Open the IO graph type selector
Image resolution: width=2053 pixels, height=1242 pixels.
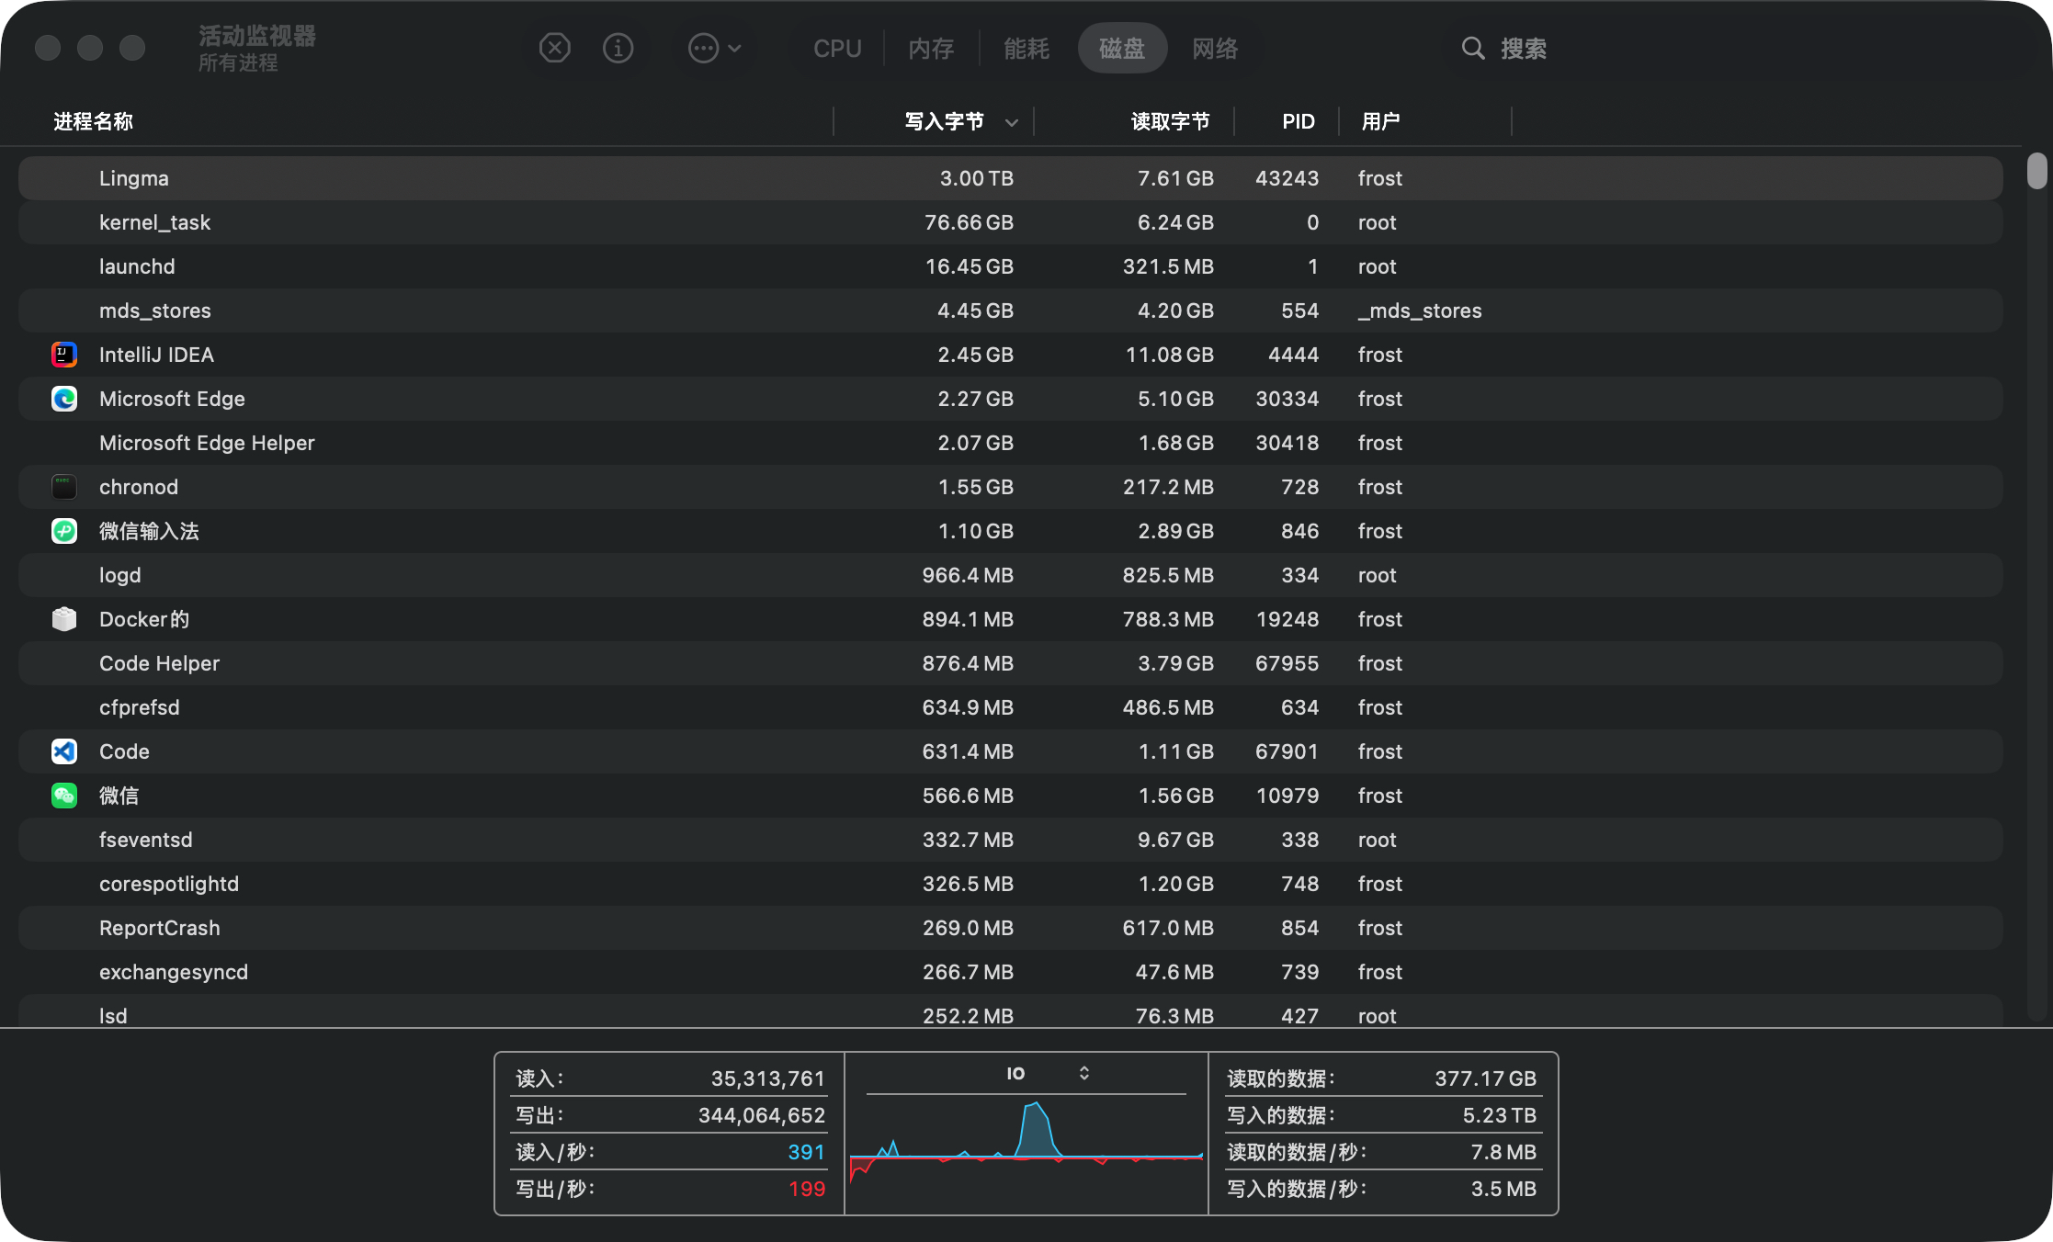click(x=1083, y=1073)
